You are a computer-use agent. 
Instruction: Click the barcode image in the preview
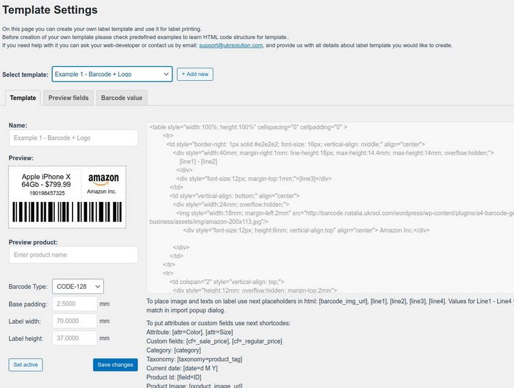coord(67,211)
